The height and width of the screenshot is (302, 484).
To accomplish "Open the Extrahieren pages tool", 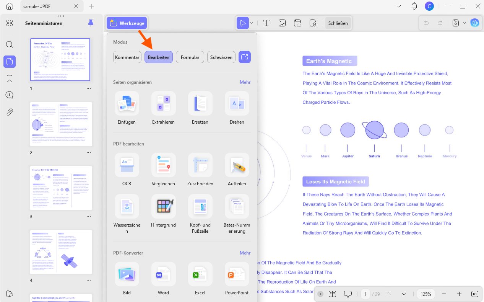I will [163, 108].
